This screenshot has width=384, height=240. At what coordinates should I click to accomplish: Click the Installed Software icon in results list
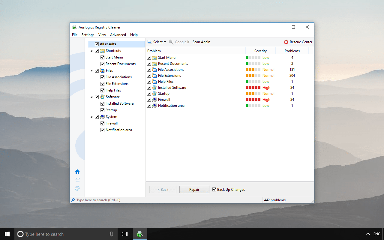click(154, 88)
